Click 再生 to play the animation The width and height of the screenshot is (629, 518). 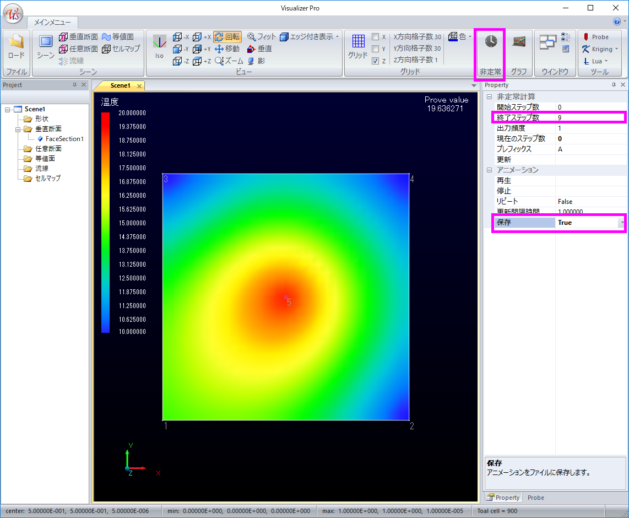tap(504, 181)
